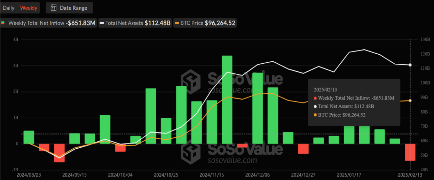Select the red outflow bar near 2024/12/27
The image size is (434, 180).
coord(303,149)
